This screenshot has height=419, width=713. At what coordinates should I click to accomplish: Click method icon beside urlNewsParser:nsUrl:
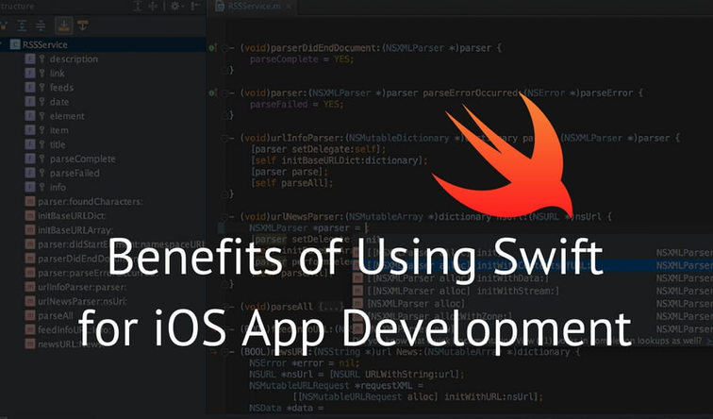(x=30, y=301)
